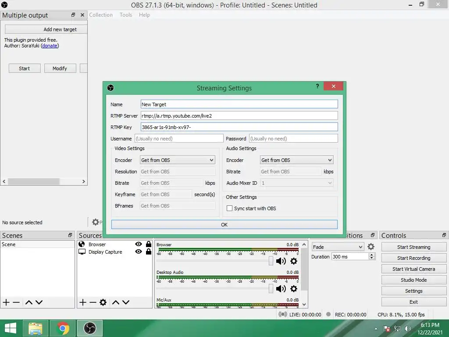Screen dimensions: 449x337
Task: Click OK in Streaming Settings
Action: pyautogui.click(x=224, y=225)
